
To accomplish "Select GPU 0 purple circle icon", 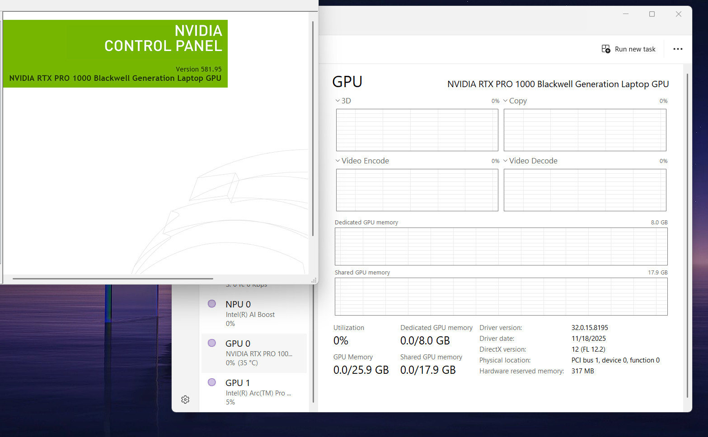I will (x=211, y=343).
